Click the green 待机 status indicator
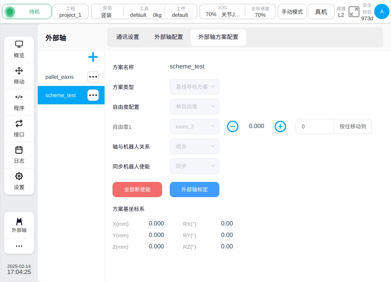 (x=27, y=11)
